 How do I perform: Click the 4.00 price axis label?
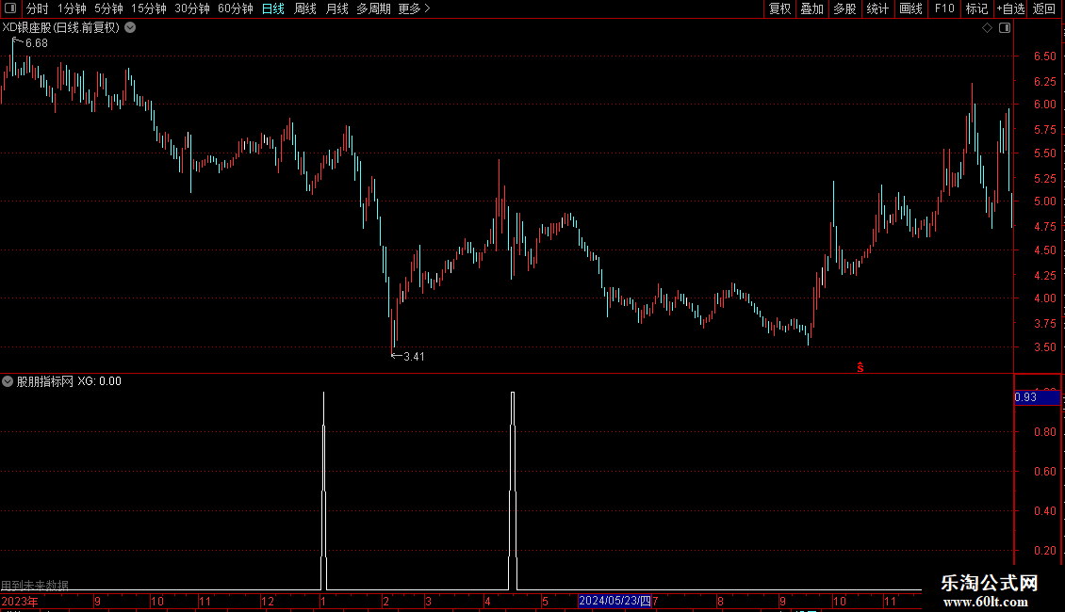[1044, 298]
